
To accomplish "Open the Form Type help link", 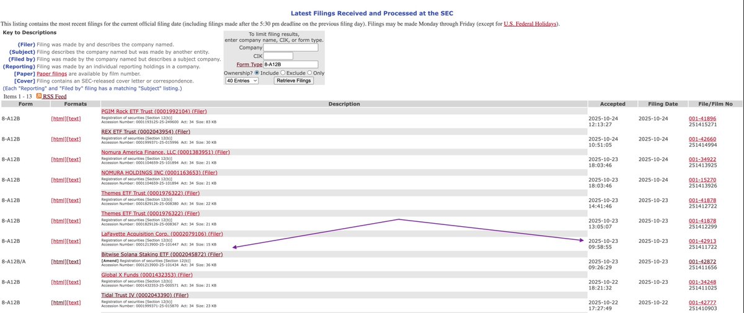I will point(249,64).
